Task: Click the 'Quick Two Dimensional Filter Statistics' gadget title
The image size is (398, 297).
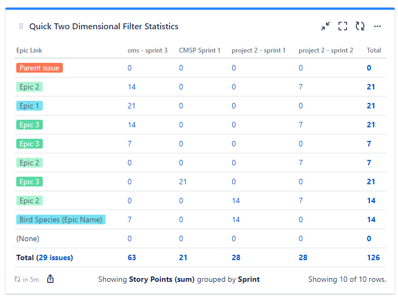Action: [104, 27]
